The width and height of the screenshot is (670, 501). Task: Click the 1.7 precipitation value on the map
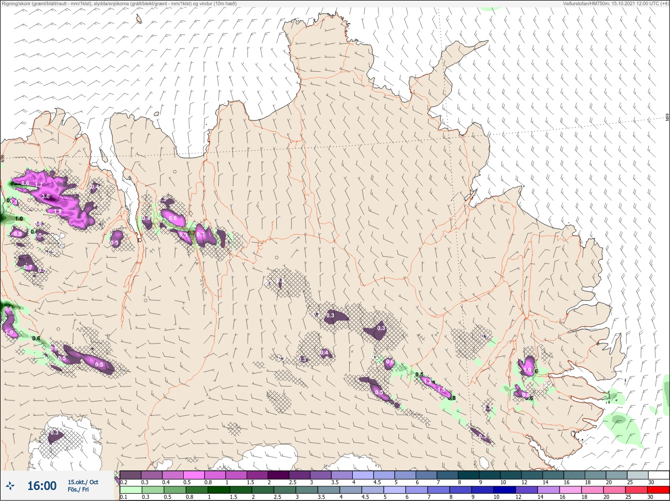(x=39, y=185)
